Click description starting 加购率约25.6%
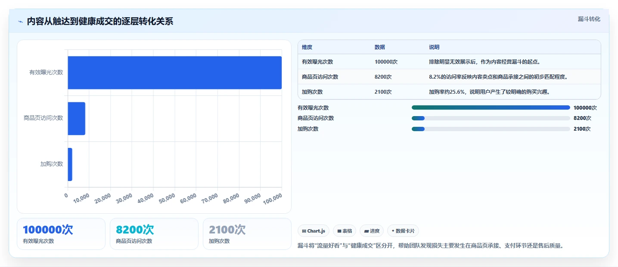The image size is (618, 267). click(x=490, y=92)
